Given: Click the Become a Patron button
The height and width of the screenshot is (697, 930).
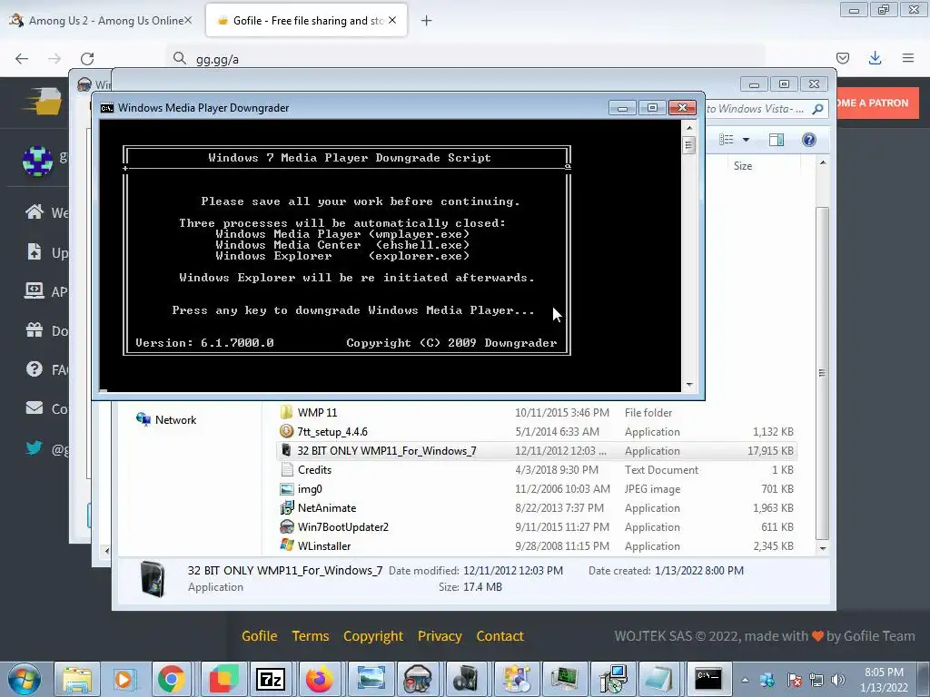Looking at the screenshot, I should [x=877, y=103].
